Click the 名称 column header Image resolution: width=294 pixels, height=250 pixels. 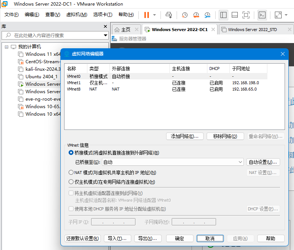[76, 69]
